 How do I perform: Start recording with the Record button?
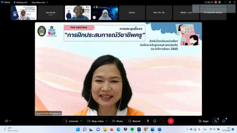(x=135, y=121)
